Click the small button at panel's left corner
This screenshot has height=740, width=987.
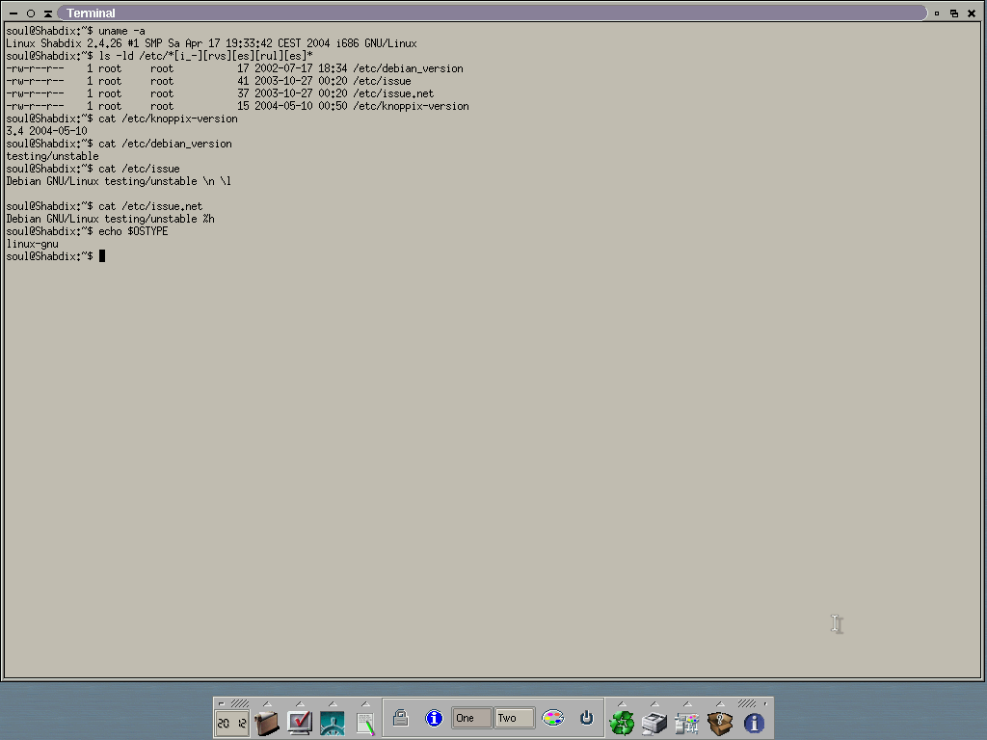221,703
